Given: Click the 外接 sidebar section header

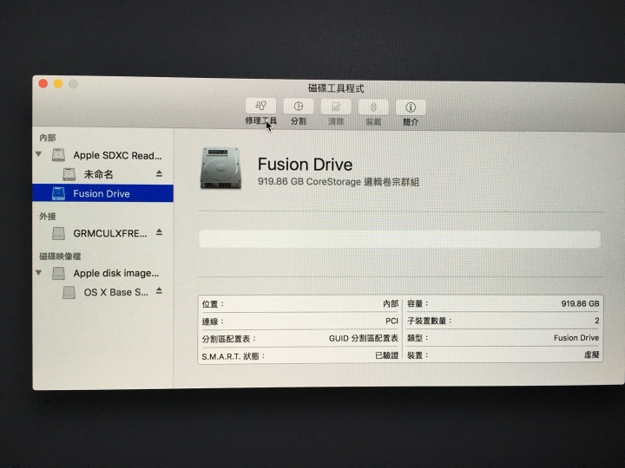Looking at the screenshot, I should click(48, 217).
